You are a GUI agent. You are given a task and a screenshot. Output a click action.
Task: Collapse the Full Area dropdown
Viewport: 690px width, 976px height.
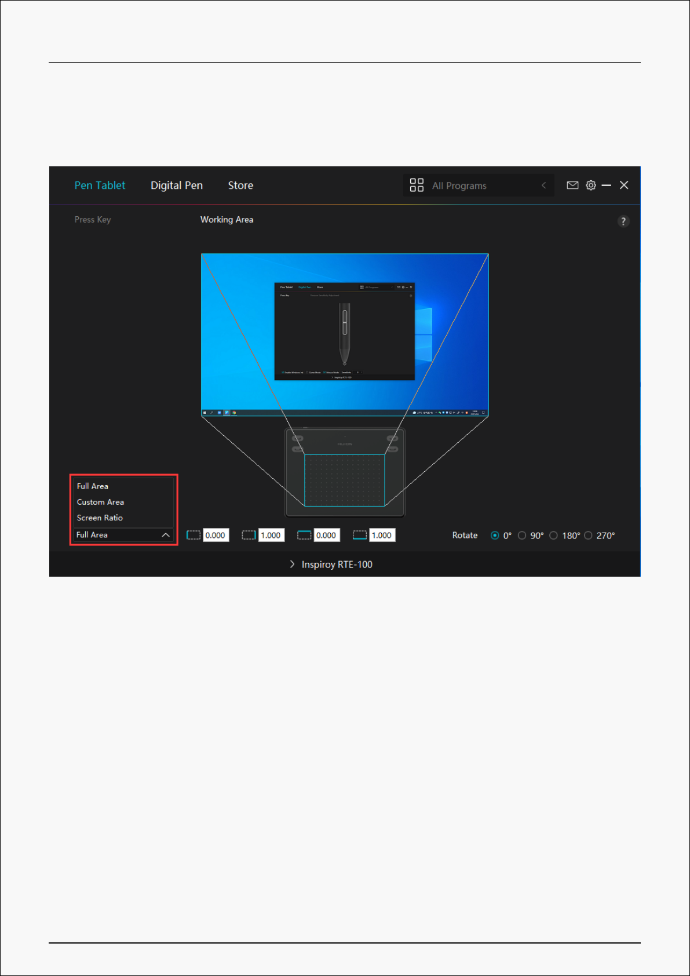(165, 535)
